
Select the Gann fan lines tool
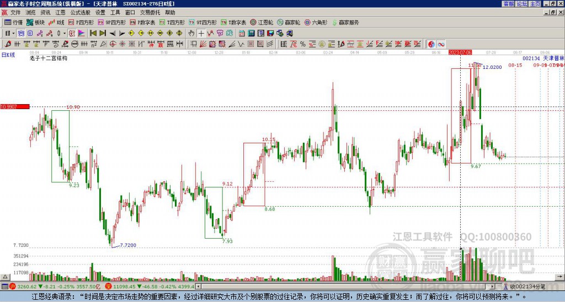click(x=203, y=44)
